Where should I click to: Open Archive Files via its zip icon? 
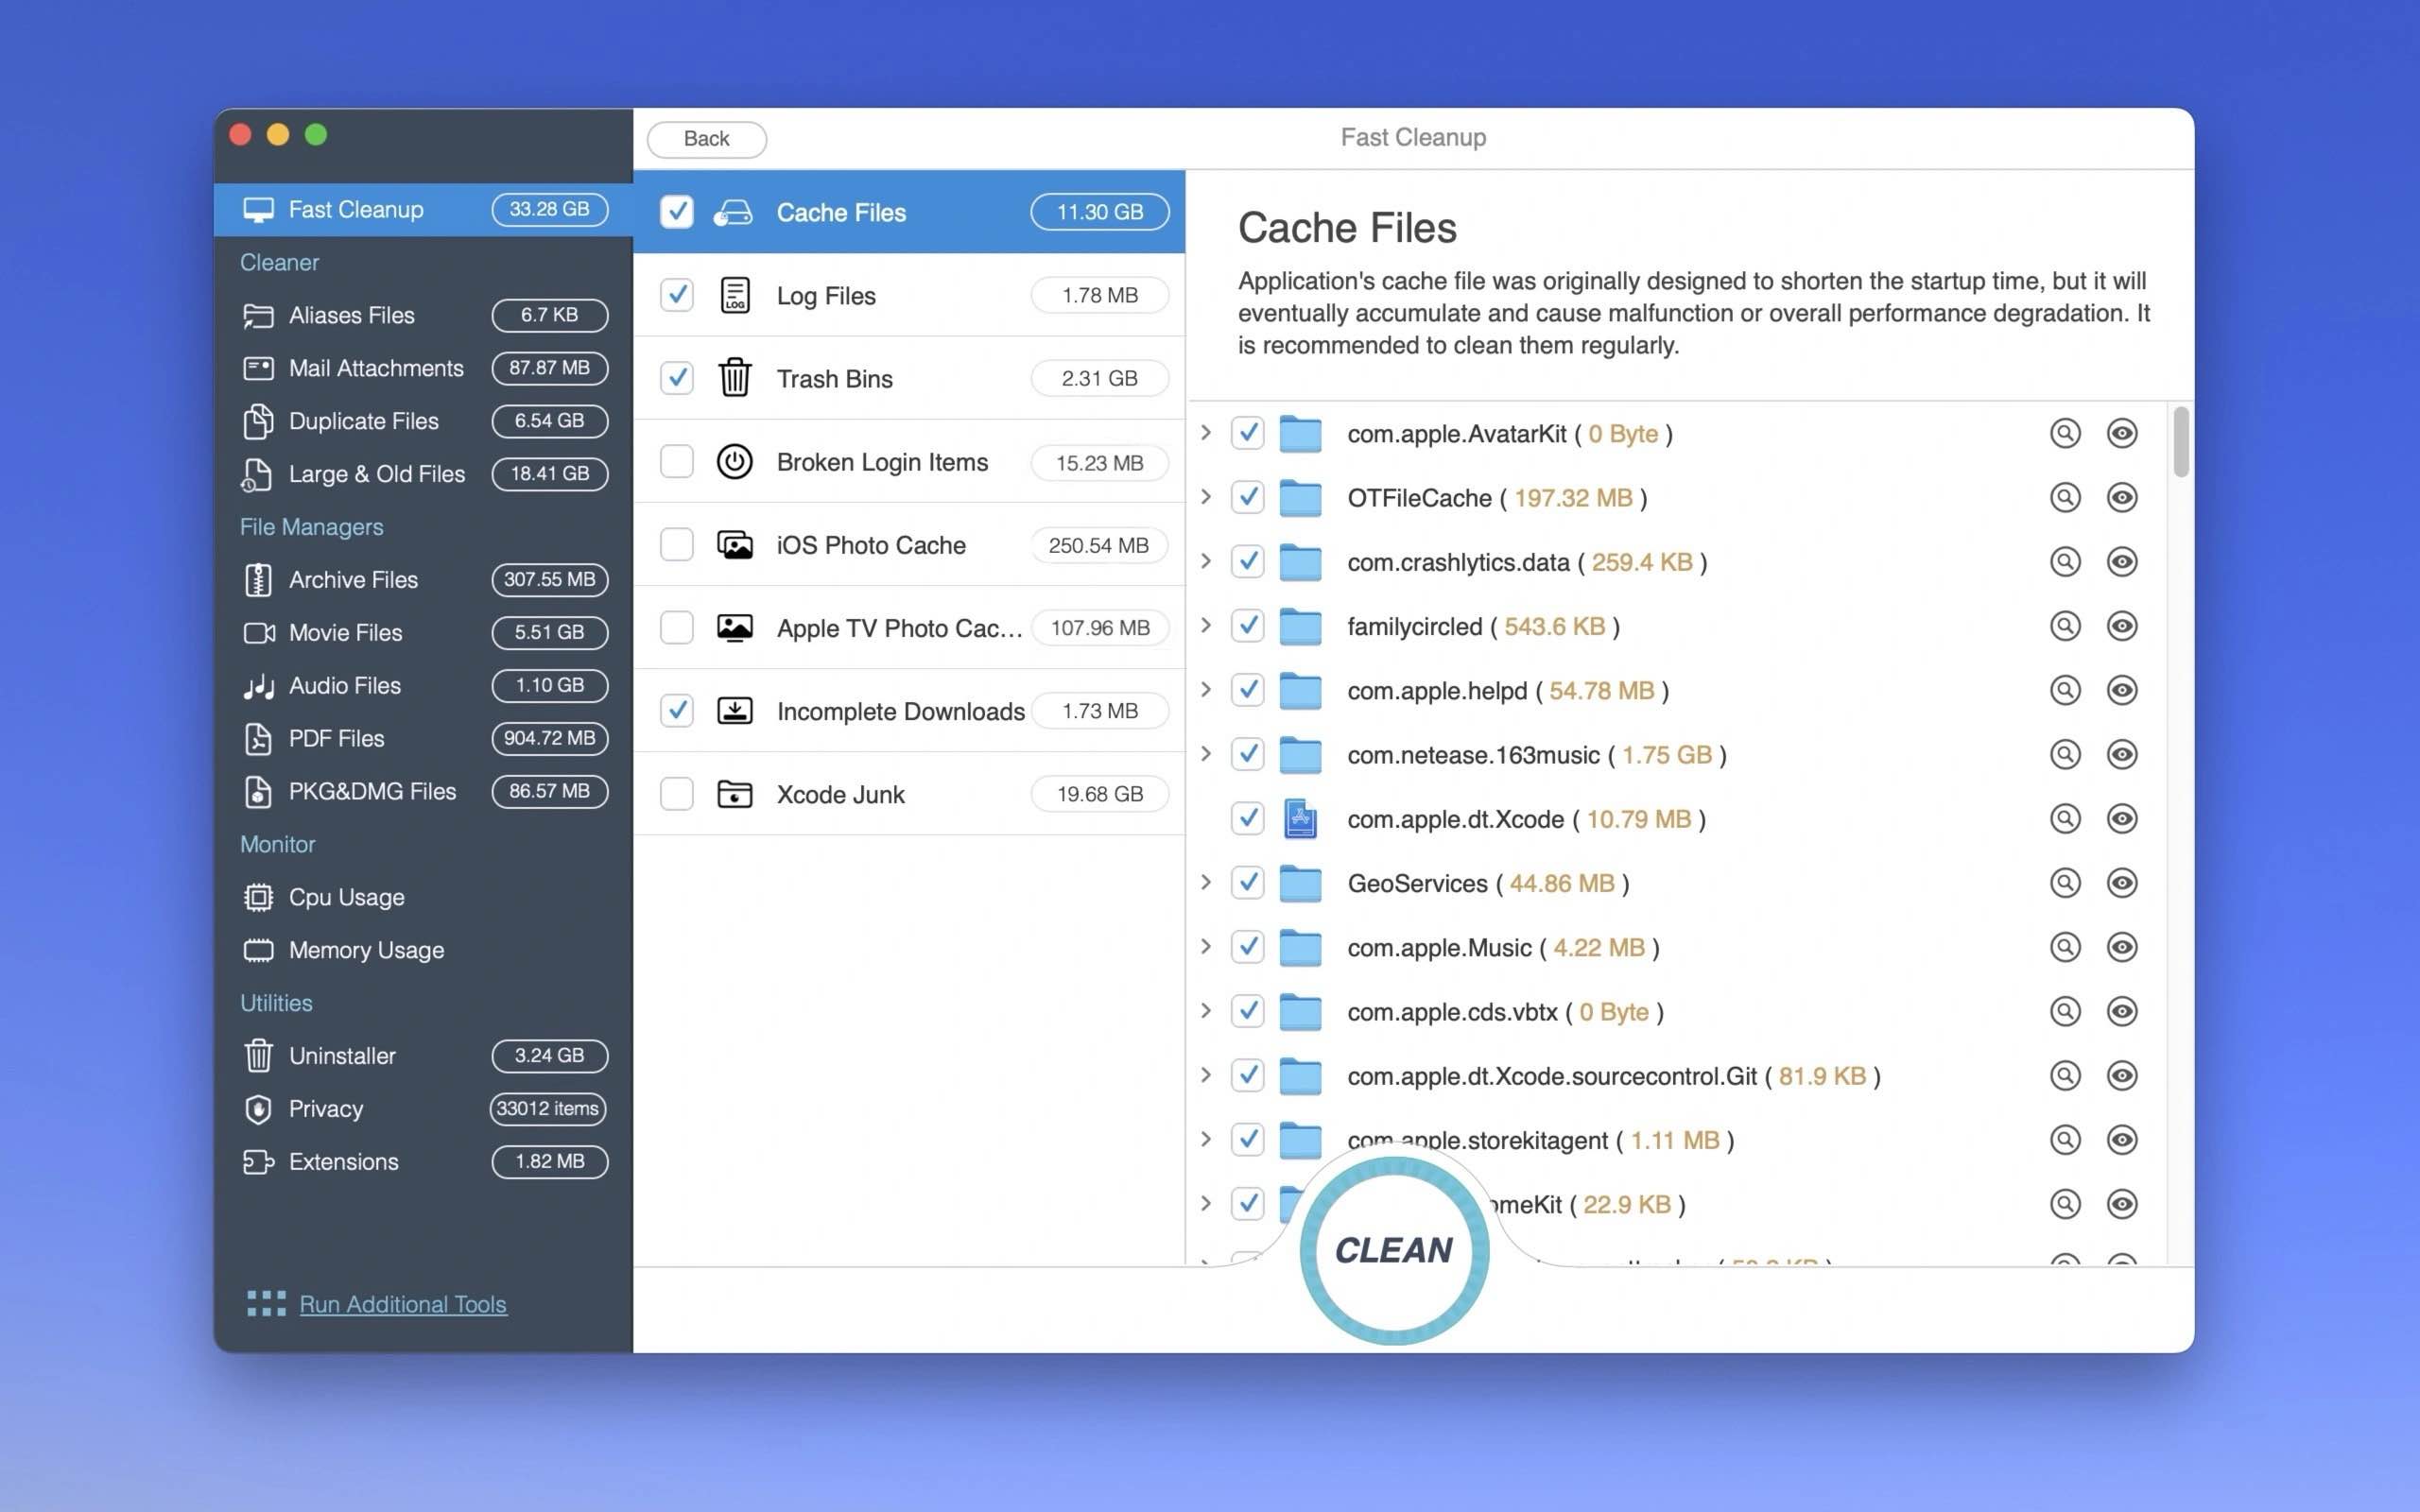pyautogui.click(x=259, y=580)
